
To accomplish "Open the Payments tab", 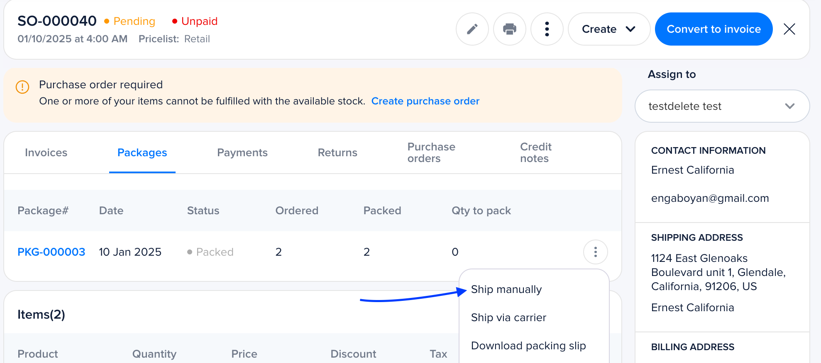I will click(242, 152).
